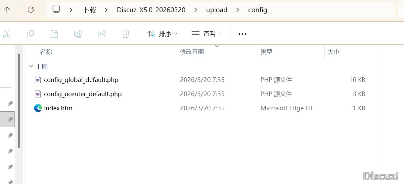404x184 pixels.
Task: Expand chevron after 下载 in the path
Action: tap(106, 10)
